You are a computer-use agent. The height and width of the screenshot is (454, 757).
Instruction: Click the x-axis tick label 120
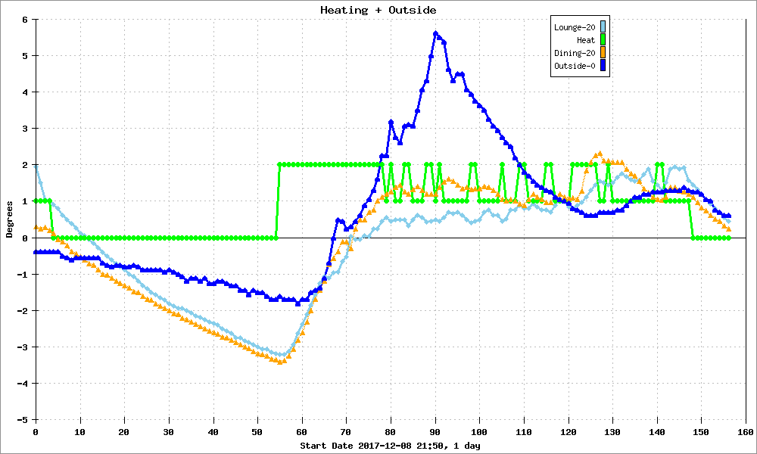tap(569, 432)
